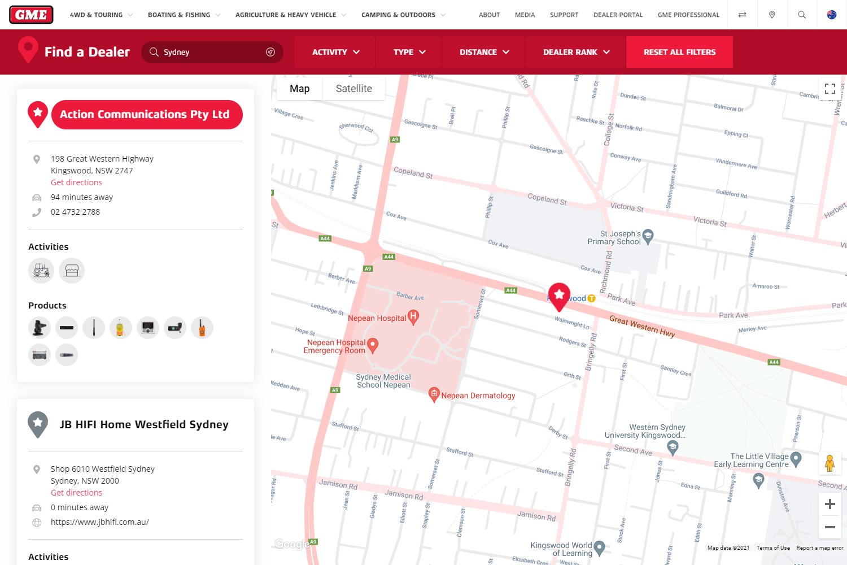Open 4WD & Touring menu

[101, 15]
